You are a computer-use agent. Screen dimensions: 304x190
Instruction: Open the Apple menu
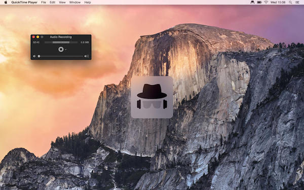[x=6, y=3]
